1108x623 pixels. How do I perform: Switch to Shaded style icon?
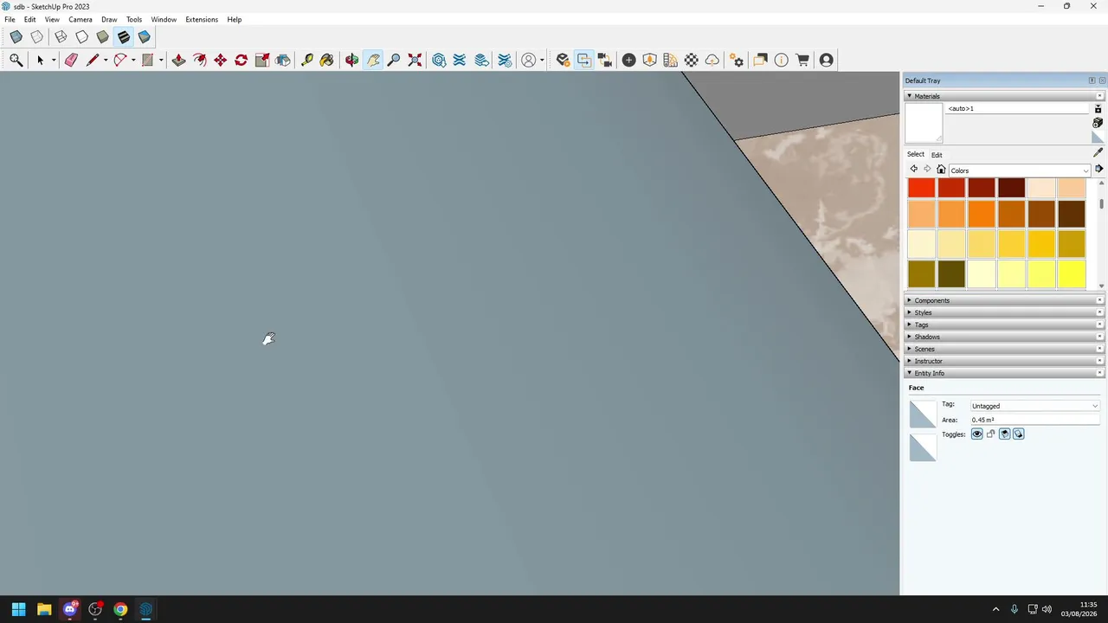coord(102,37)
